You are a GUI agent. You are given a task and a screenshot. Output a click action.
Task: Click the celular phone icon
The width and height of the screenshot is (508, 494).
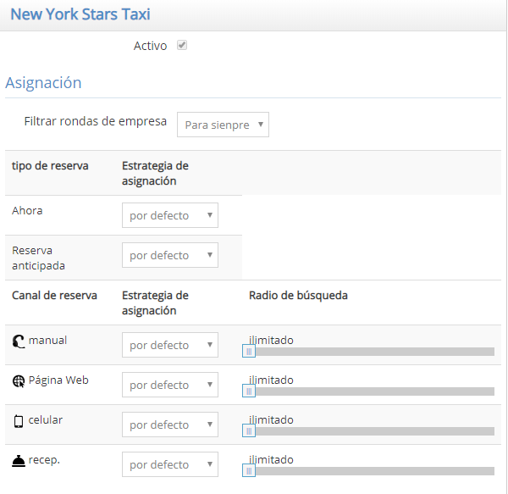19,421
